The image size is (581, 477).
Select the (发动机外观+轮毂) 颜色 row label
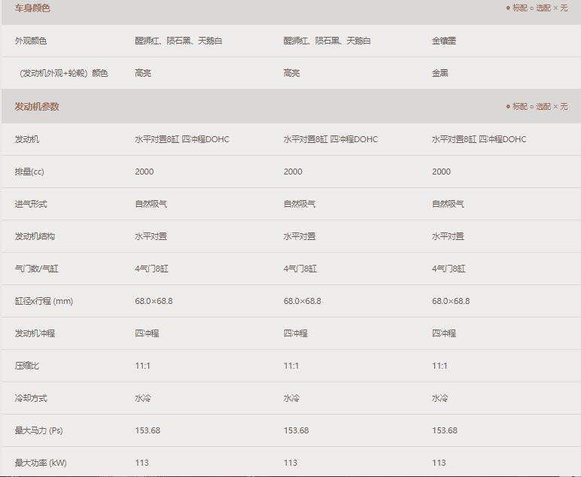(63, 73)
